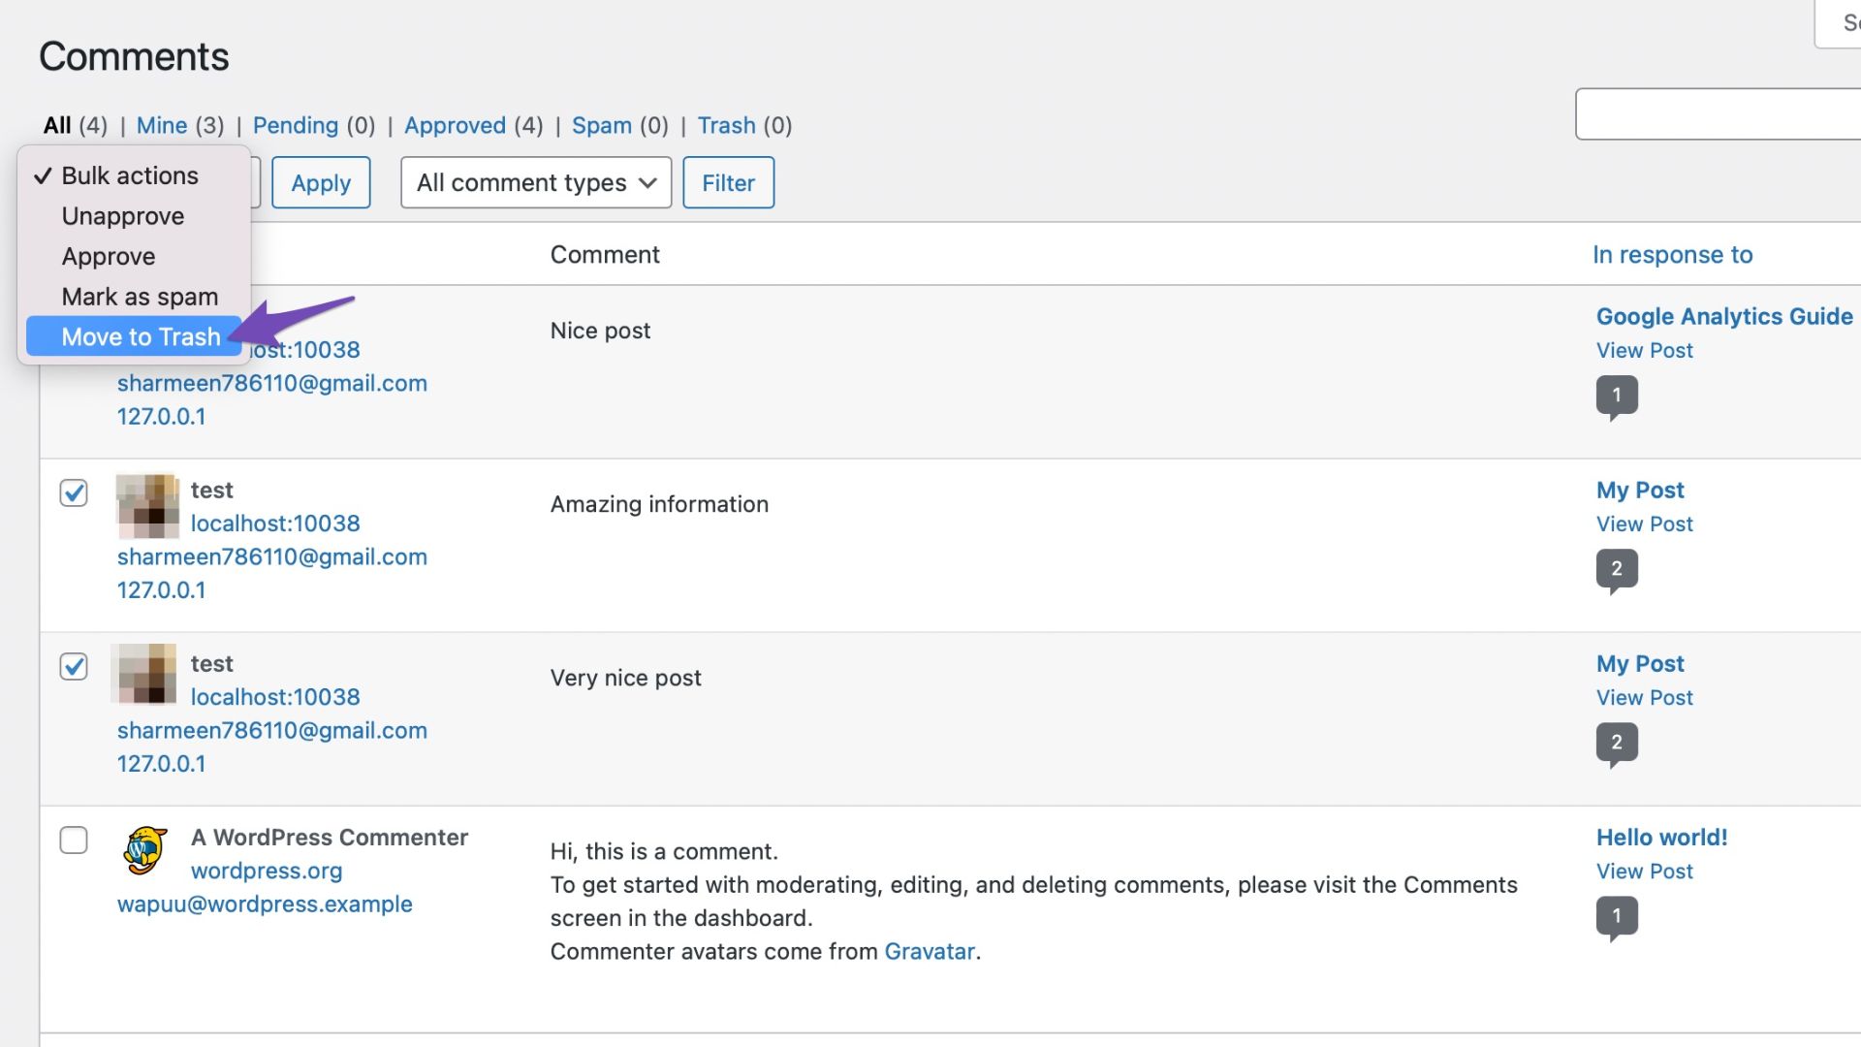Select 'Move to Trash' bulk action
This screenshot has width=1861, height=1047.
141,334
